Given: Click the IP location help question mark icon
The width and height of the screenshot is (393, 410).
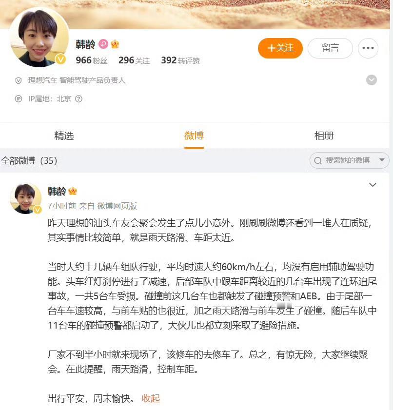Looking at the screenshot, I should [79, 99].
